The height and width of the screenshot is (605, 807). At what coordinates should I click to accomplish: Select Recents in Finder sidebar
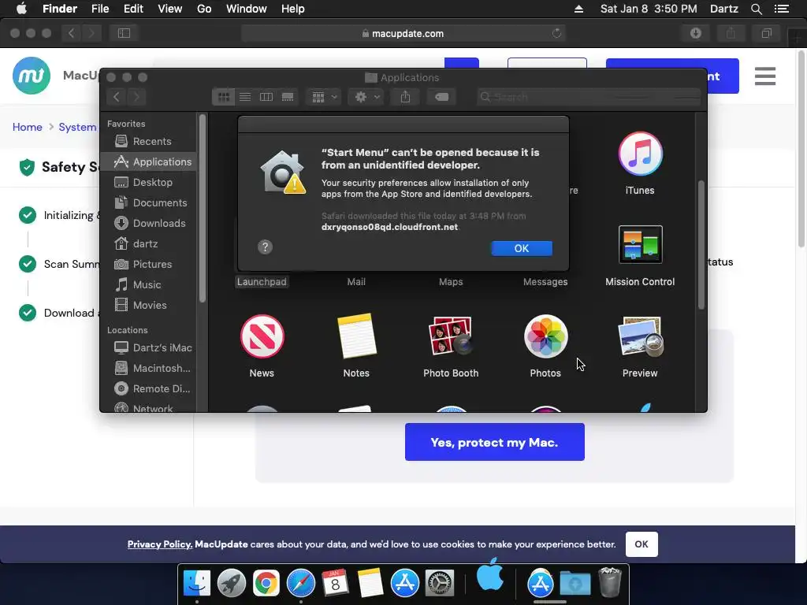tap(148, 141)
